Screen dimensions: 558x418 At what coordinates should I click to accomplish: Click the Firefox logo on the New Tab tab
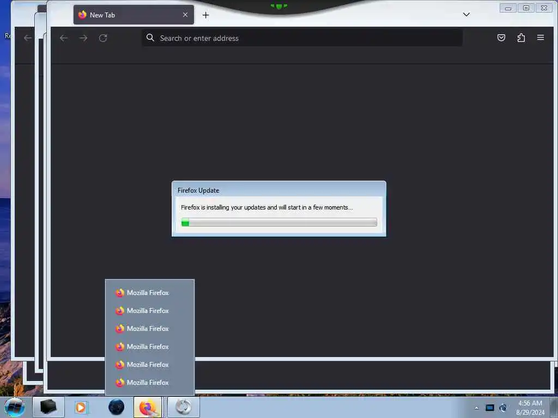click(x=82, y=15)
